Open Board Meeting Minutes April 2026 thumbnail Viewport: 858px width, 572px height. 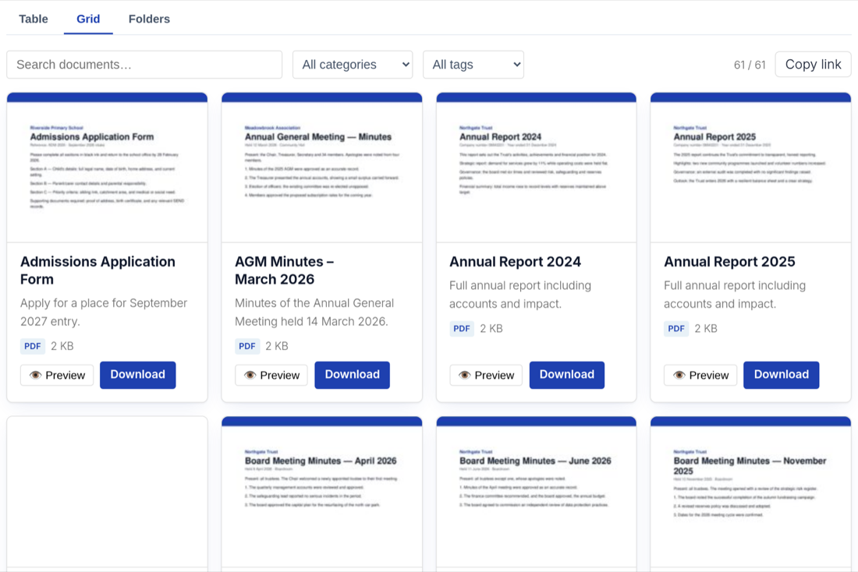coord(321,493)
